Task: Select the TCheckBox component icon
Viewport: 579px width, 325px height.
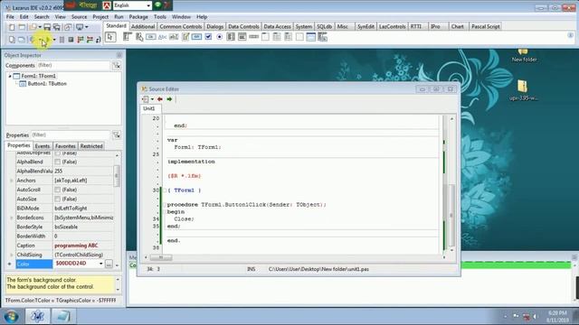Action: coord(208,37)
